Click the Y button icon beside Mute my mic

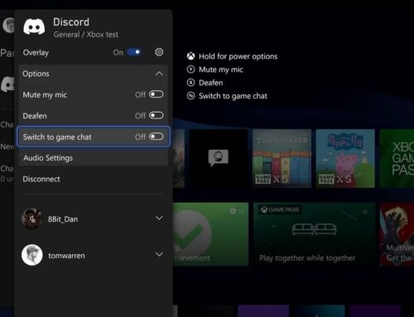[x=190, y=70]
